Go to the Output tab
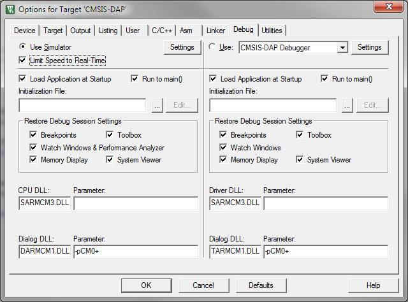408x302 pixels. click(80, 31)
